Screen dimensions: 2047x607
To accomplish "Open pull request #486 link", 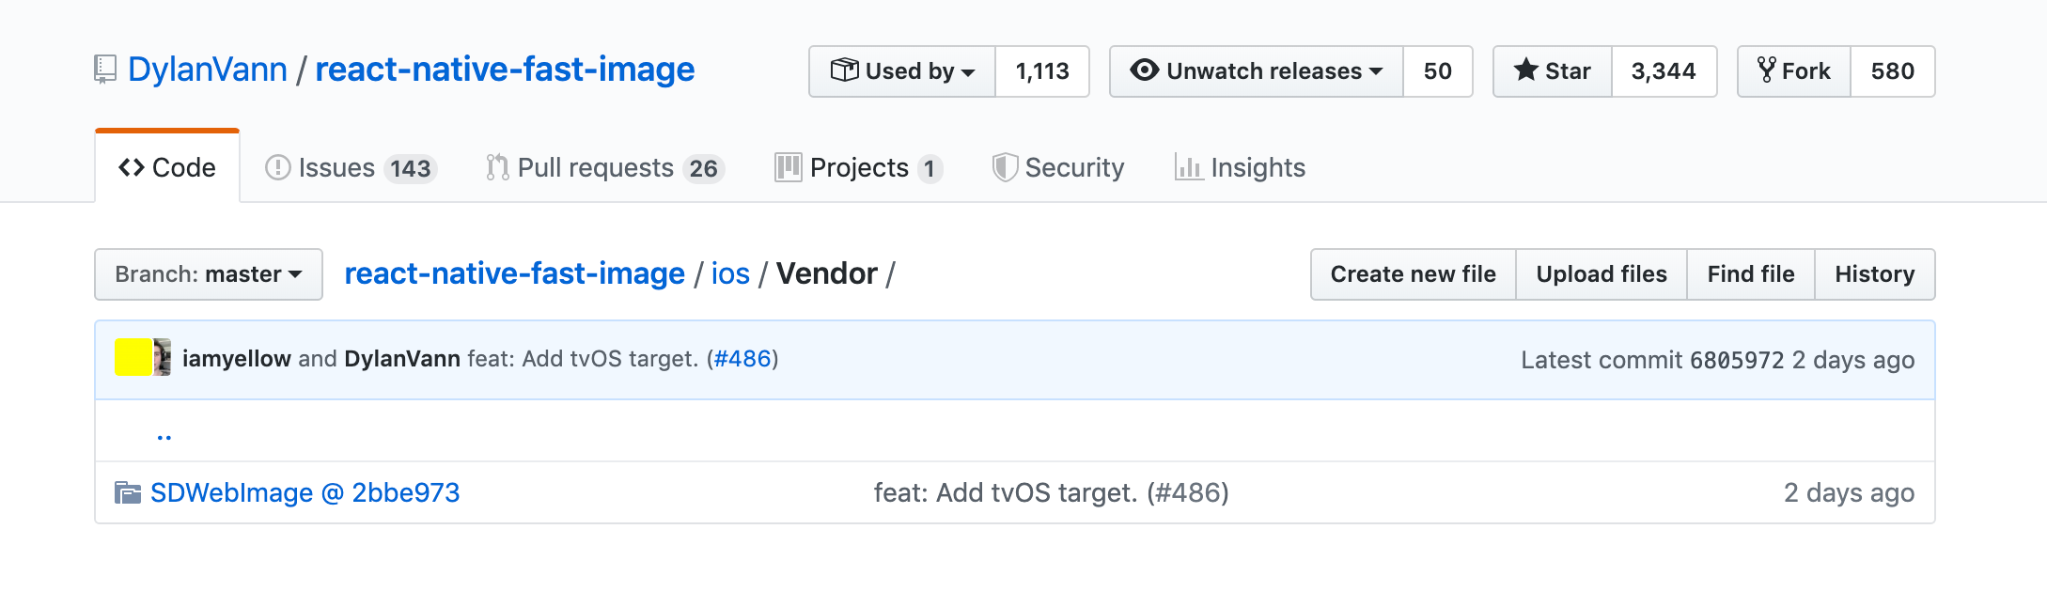I will click(x=743, y=359).
